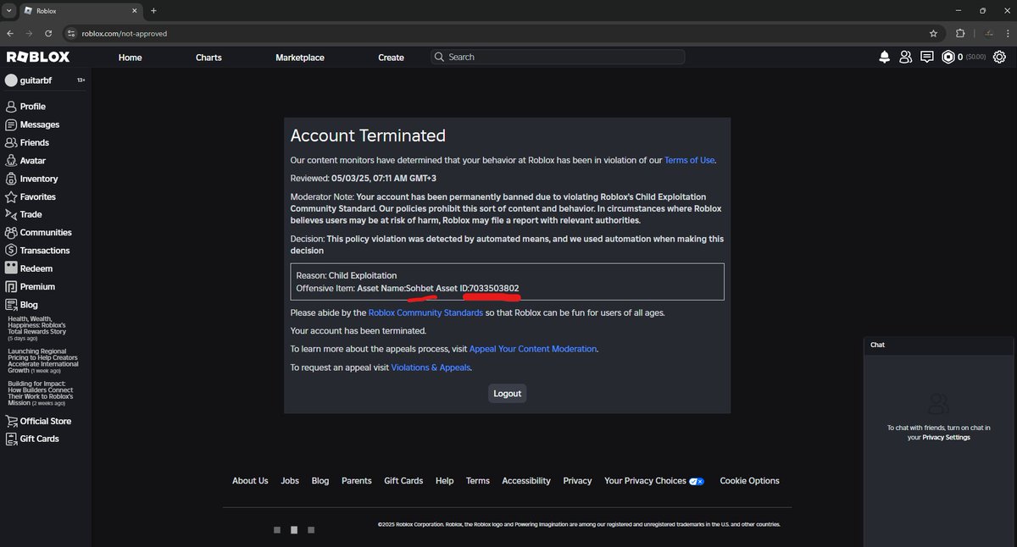Viewport: 1017px width, 547px height.
Task: Open Trade in the sidebar
Action: pyautogui.click(x=24, y=214)
